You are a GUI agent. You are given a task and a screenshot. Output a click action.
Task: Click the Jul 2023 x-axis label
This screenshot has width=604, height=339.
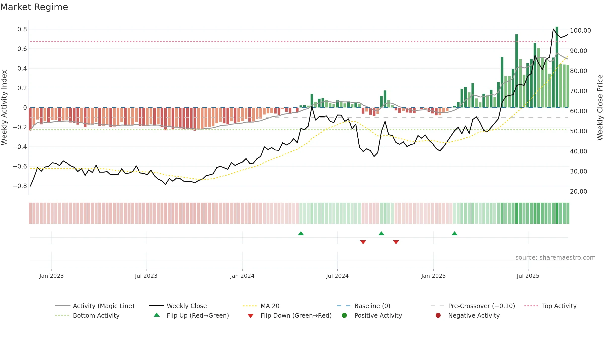click(x=146, y=276)
